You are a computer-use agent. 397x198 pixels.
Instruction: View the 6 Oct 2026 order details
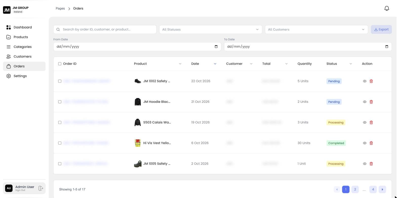[365, 143]
